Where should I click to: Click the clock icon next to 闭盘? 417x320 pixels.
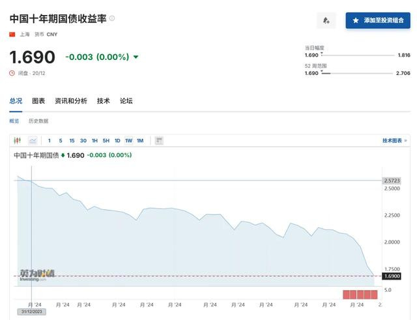12,73
